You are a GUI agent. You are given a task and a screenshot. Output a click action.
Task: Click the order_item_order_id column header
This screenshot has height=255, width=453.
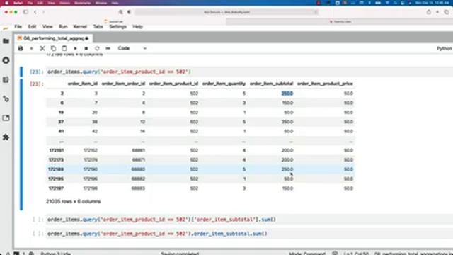click(123, 84)
